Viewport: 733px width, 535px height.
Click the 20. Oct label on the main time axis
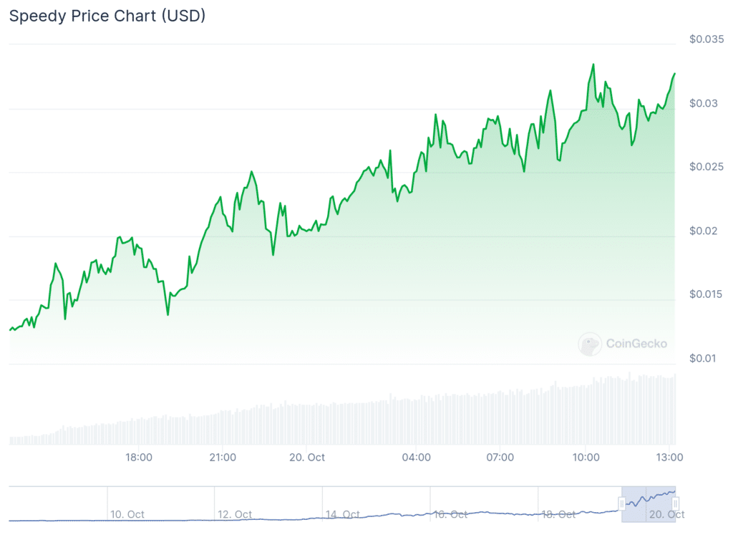307,457
